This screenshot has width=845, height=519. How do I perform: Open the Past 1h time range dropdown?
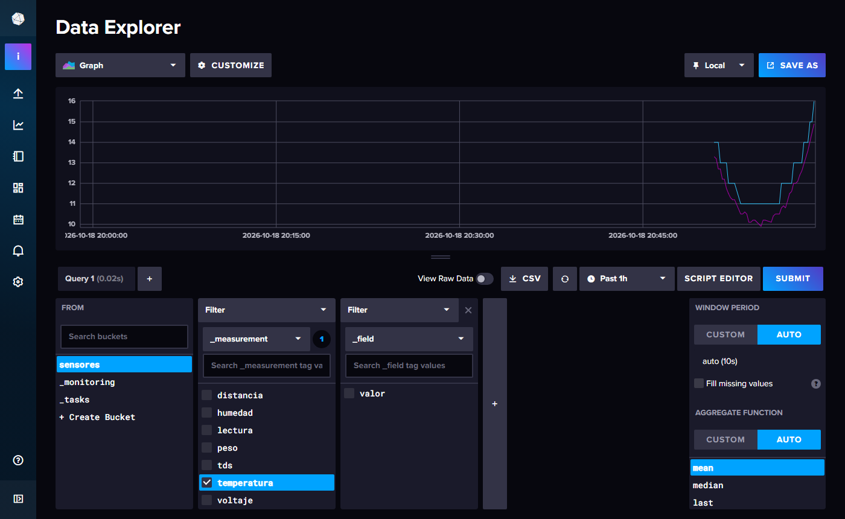(627, 279)
